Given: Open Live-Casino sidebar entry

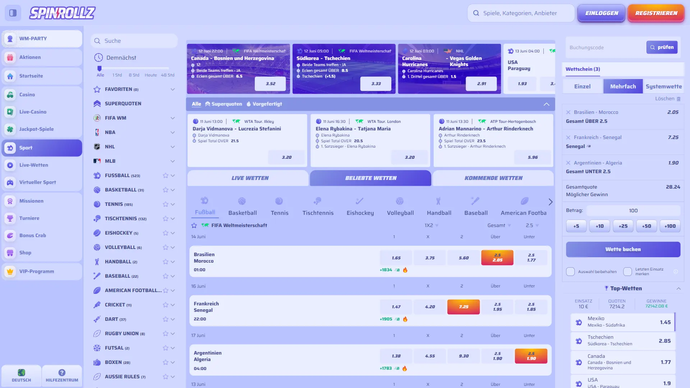Looking at the screenshot, I should (42, 112).
